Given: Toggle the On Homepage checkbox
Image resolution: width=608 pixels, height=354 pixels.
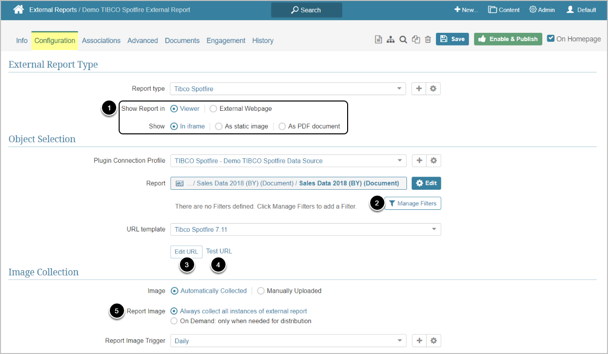Looking at the screenshot, I should coord(551,39).
